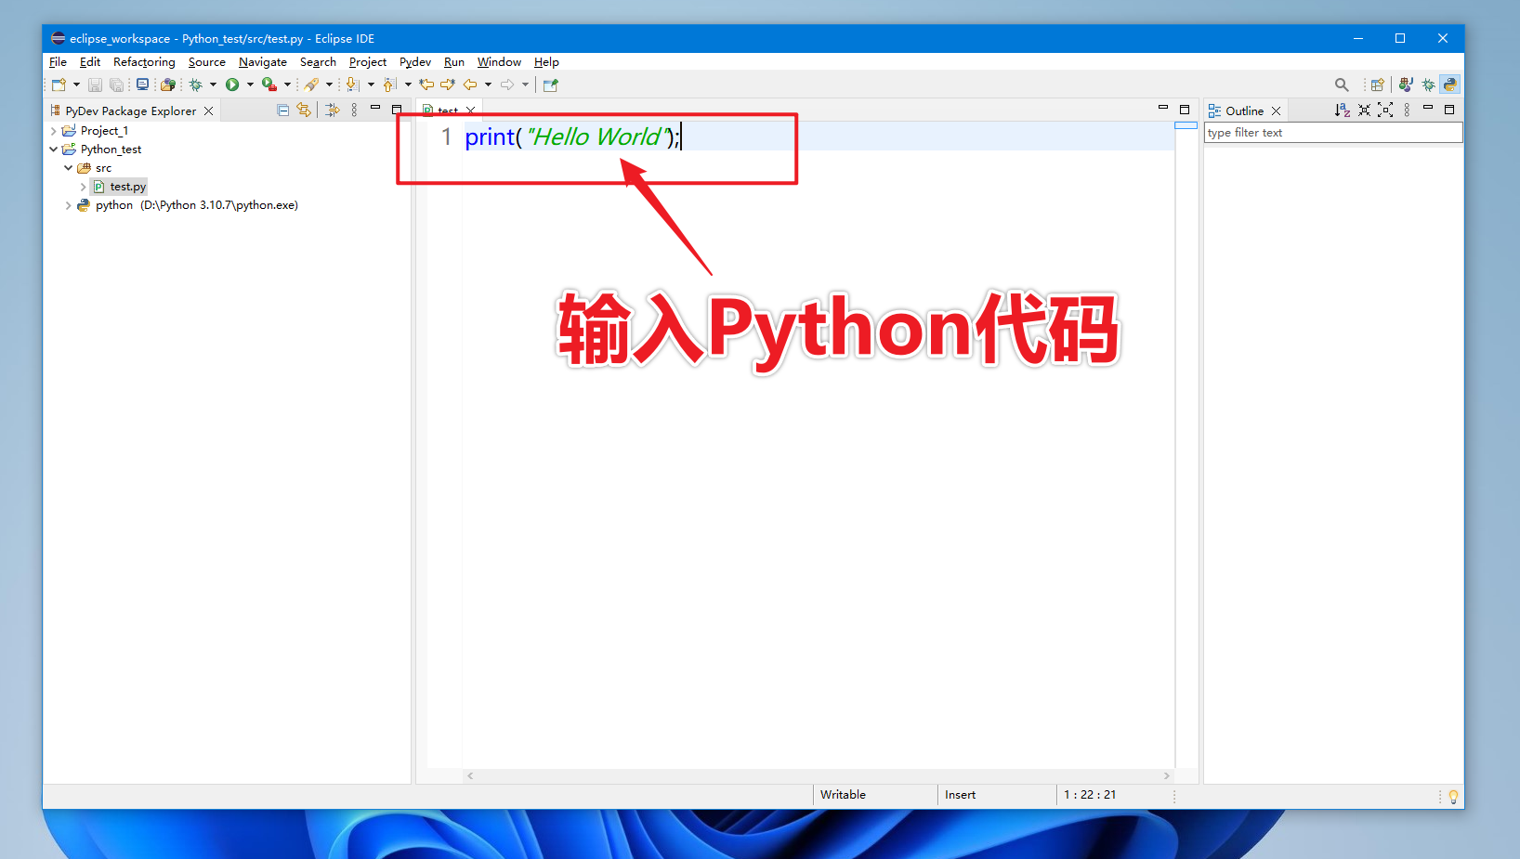The image size is (1520, 859).
Task: Switch to the Debug perspective icon
Action: (1428, 85)
